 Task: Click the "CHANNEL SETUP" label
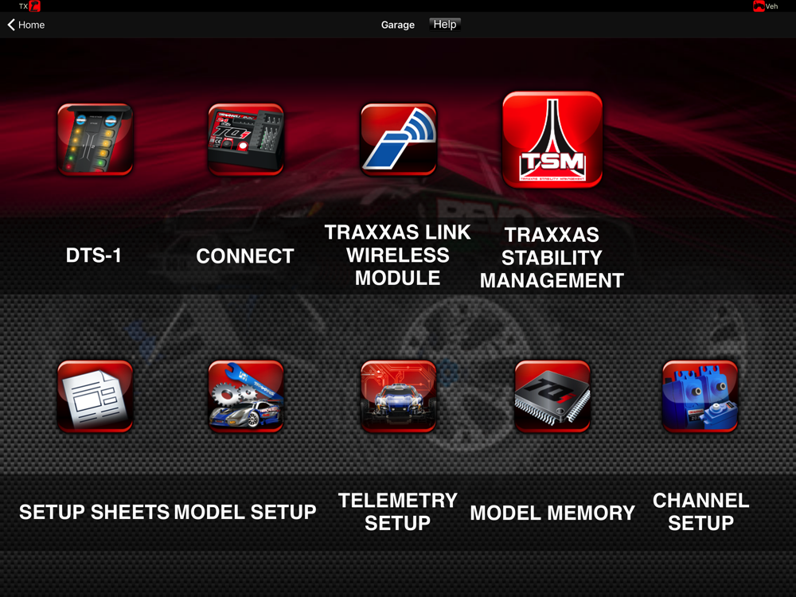click(x=700, y=512)
